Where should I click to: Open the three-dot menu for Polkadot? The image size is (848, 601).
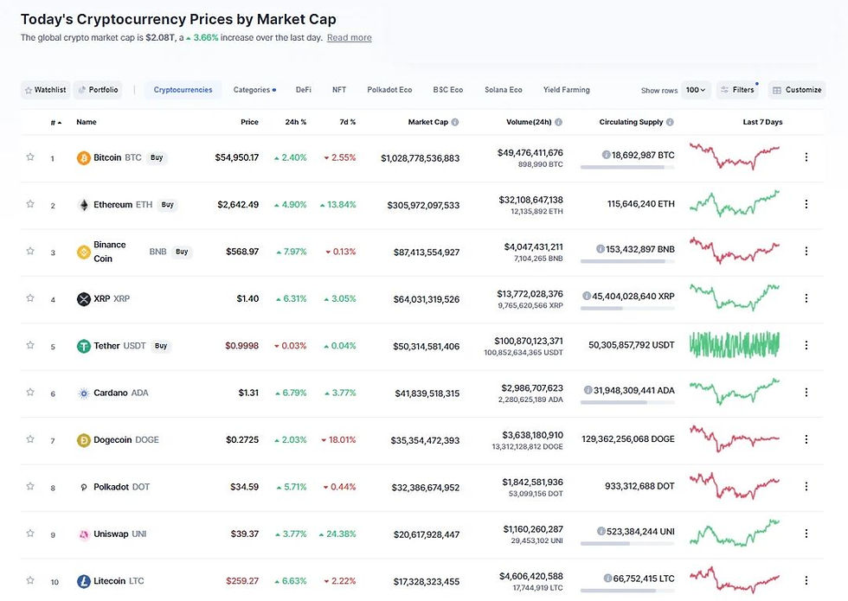806,486
